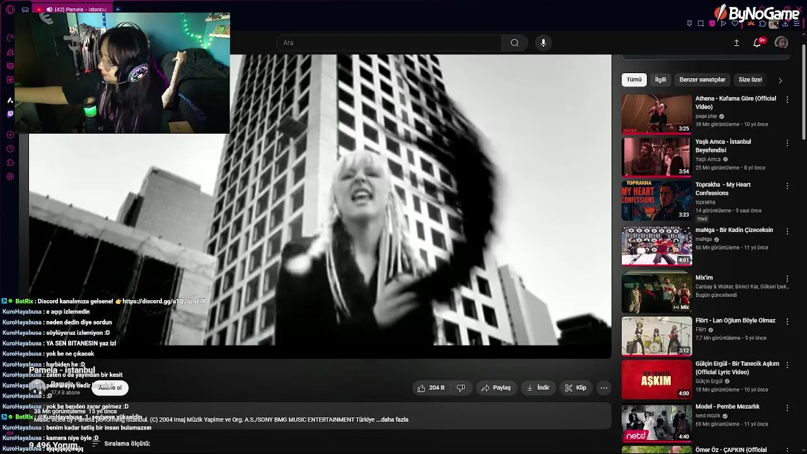Open options menu for Flört - Lan Oğlum
The image size is (807, 454).
point(787,322)
